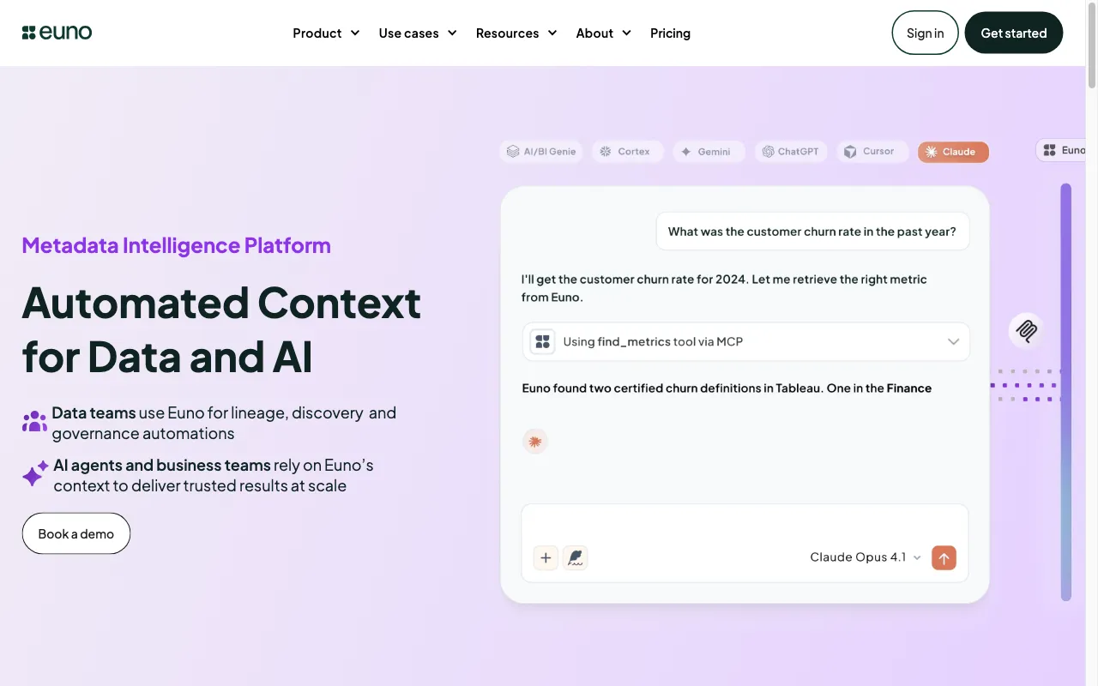Click the AI/BI Genie layers icon
The image size is (1098, 686).
click(x=513, y=152)
